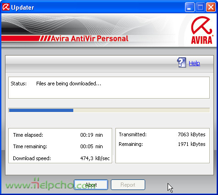Image resolution: width=218 pixels, height=195 pixels.
Task: Select the status text 'Files are being downloaded...'
Action: click(69, 84)
